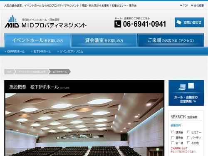The width and height of the screenshot is (208, 156).
Task: Click the arrow before OBP円形ホール
Action: click(x=5, y=52)
